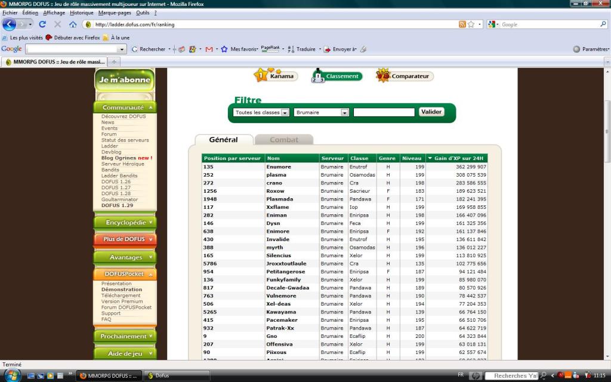Click Traduire in the Google toolbar

[x=306, y=49]
